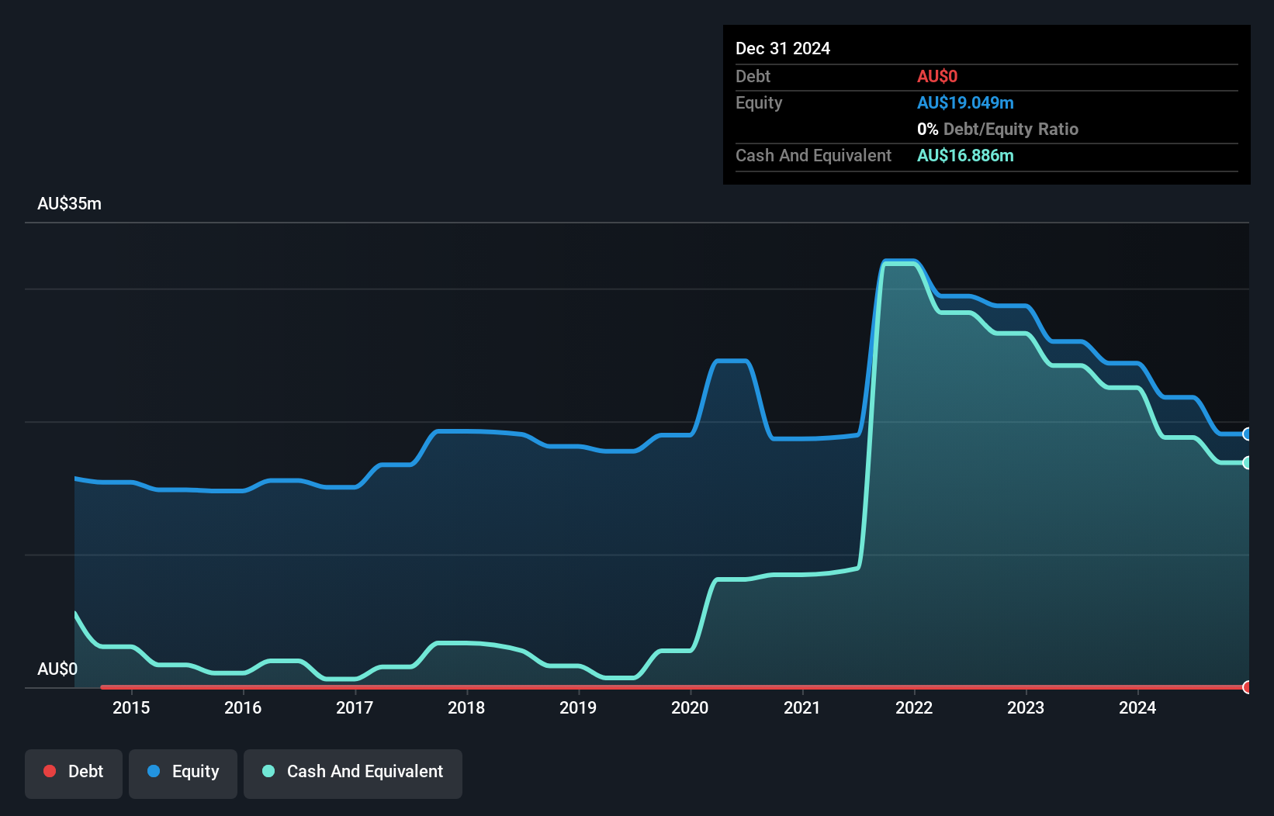
Task: Hide the Cash And Equivalent series
Action: [353, 772]
